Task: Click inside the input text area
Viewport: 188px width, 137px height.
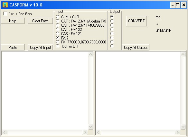Action: point(45,90)
